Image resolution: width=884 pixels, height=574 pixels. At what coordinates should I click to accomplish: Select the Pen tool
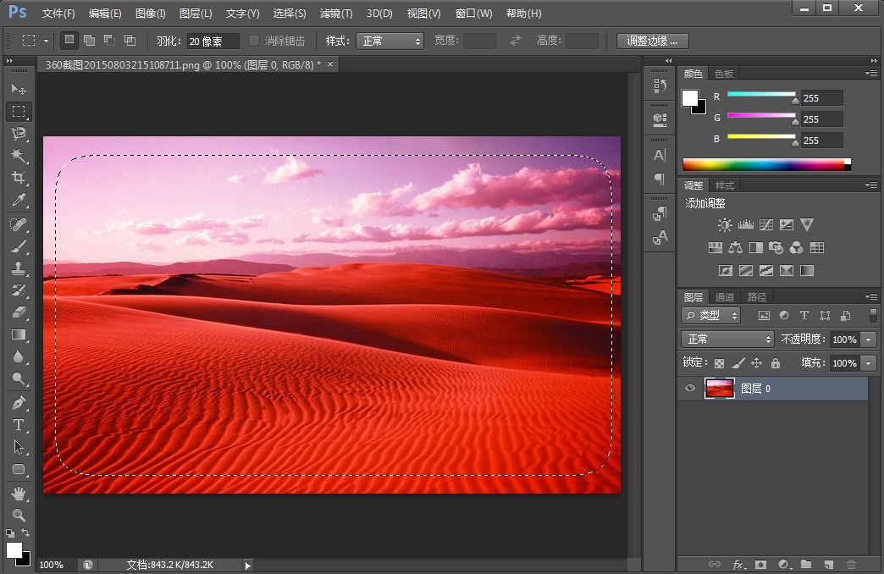click(x=19, y=403)
